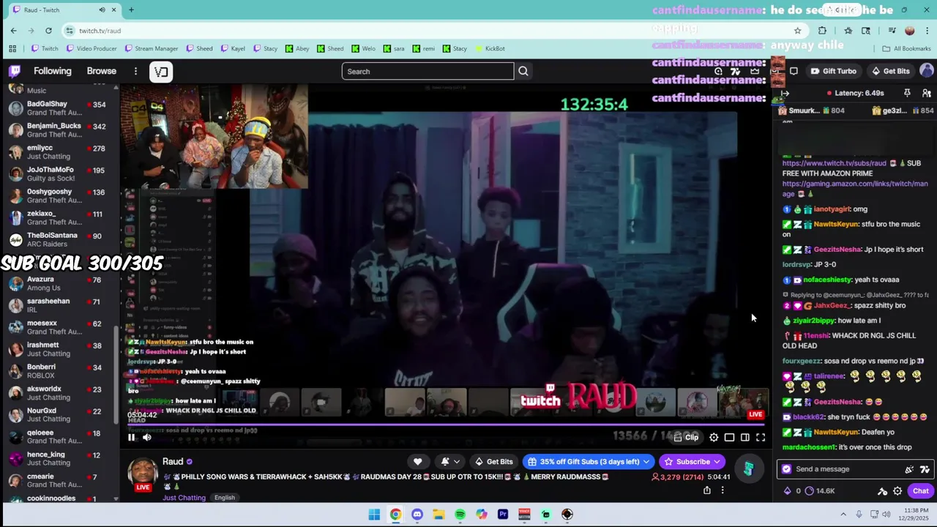Viewport: 937px width, 527px height.
Task: Open the Windows Start button
Action: [374, 515]
